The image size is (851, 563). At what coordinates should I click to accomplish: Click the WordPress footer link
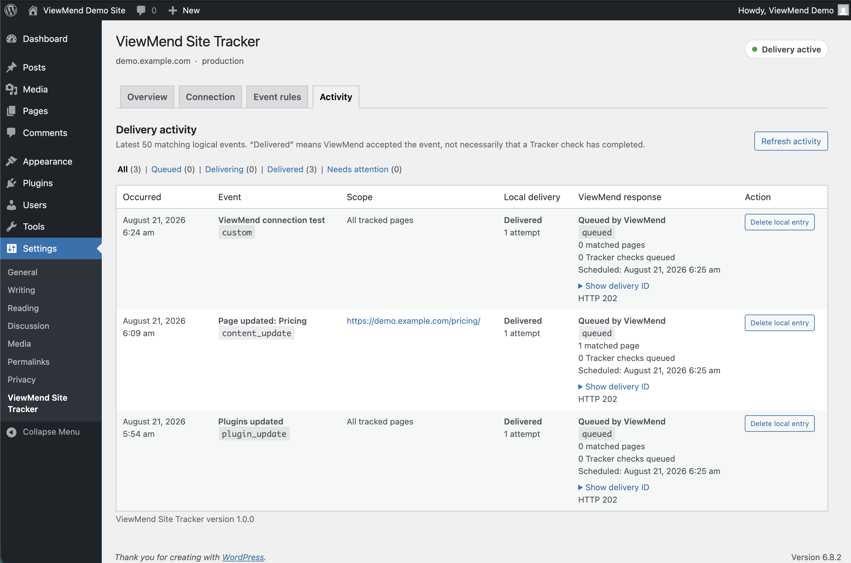(x=243, y=557)
